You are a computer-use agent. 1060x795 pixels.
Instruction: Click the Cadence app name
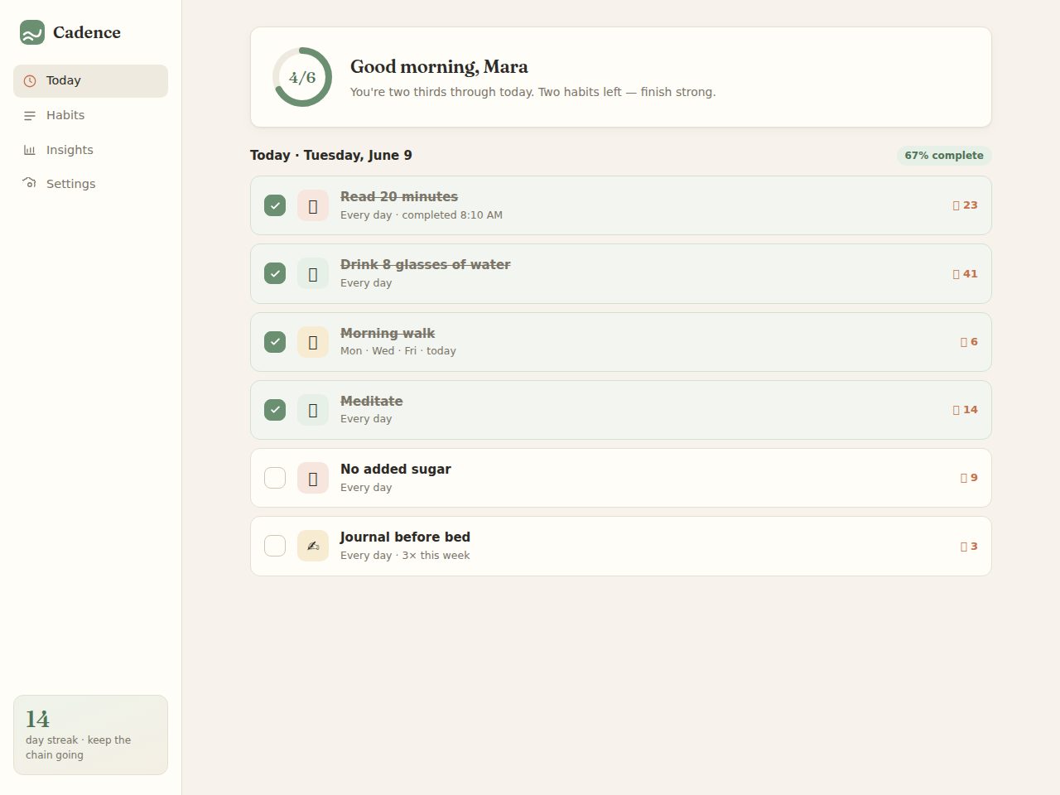pos(87,32)
